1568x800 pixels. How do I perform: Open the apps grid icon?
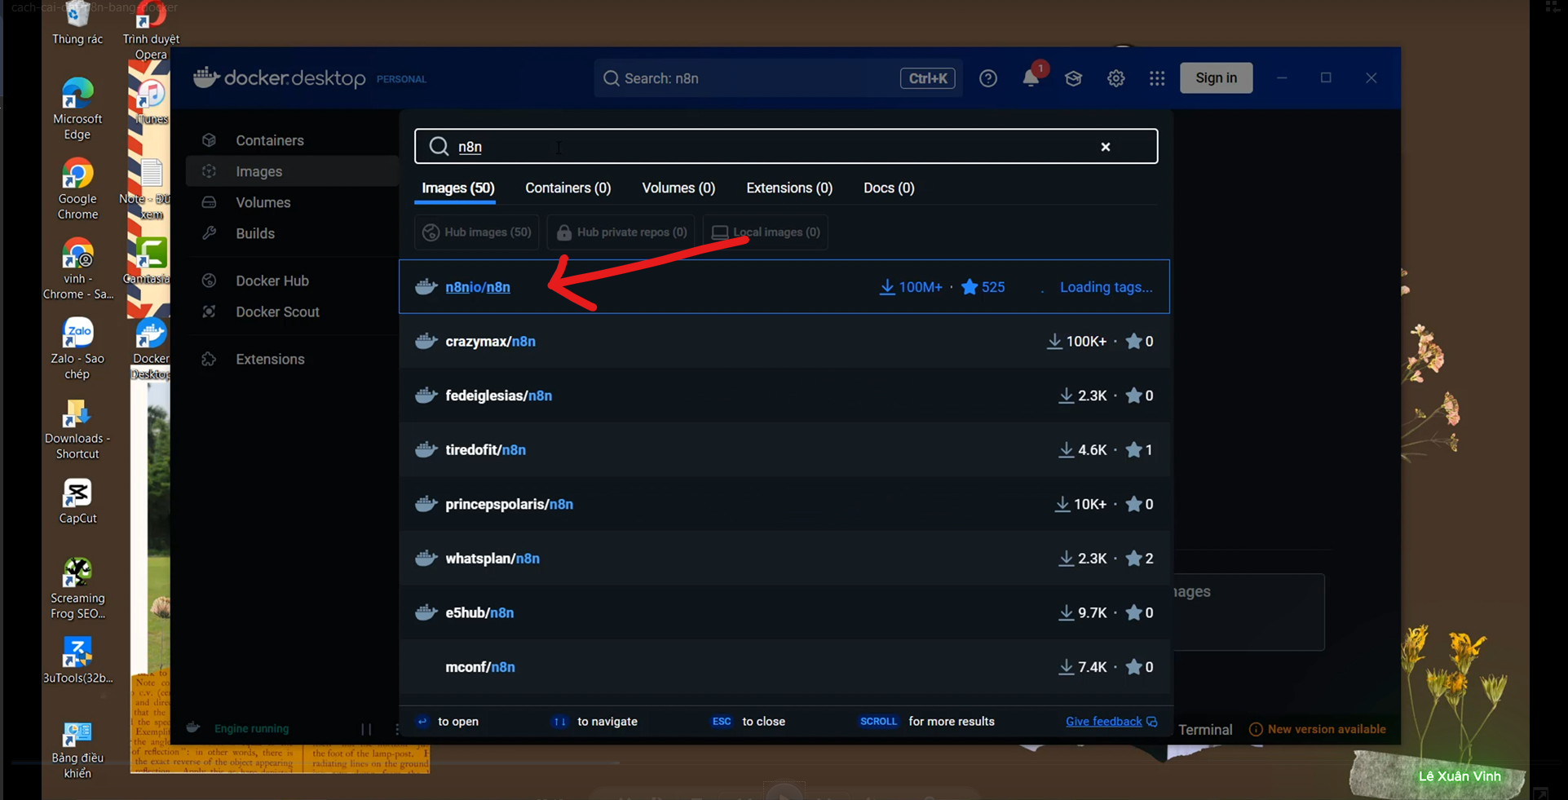pyautogui.click(x=1157, y=78)
